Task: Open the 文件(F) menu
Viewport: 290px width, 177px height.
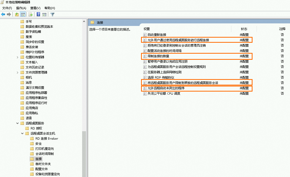Action: (x=7, y=8)
